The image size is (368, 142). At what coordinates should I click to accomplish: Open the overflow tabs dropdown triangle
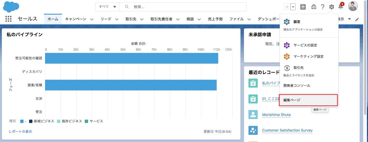point(350,19)
